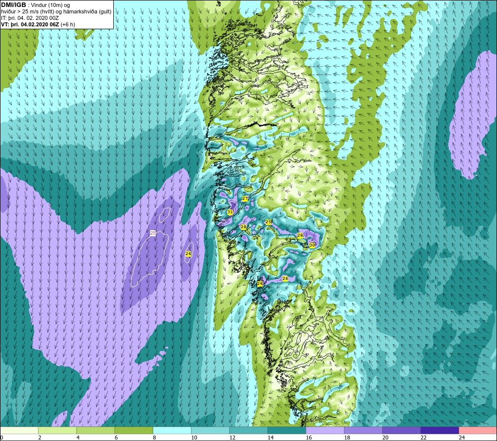The height and width of the screenshot is (441, 497).
Task: Click the 'hviður > 25 m/s (hvítt)' legend line
Action: 27,12
